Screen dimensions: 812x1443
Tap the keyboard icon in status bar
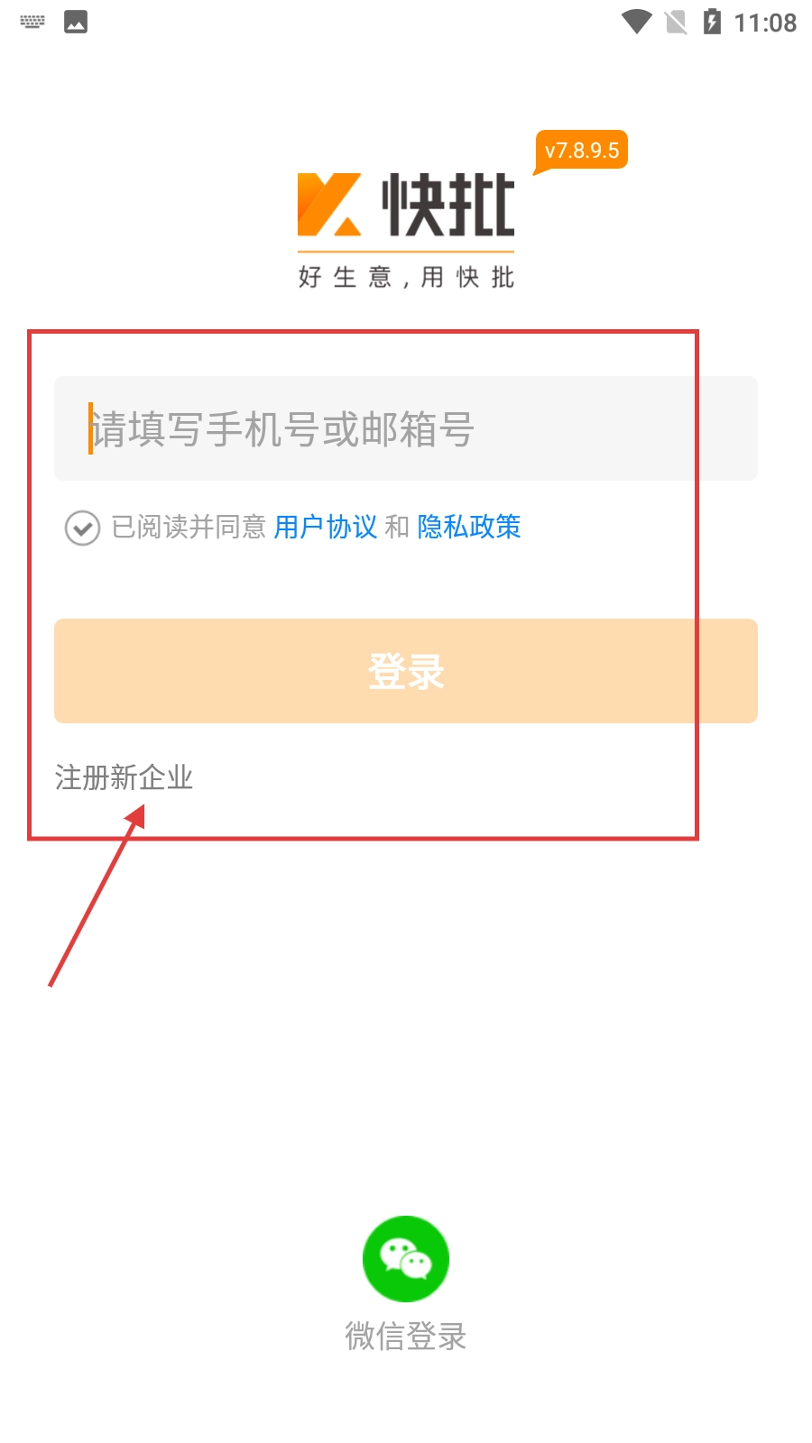point(32,22)
